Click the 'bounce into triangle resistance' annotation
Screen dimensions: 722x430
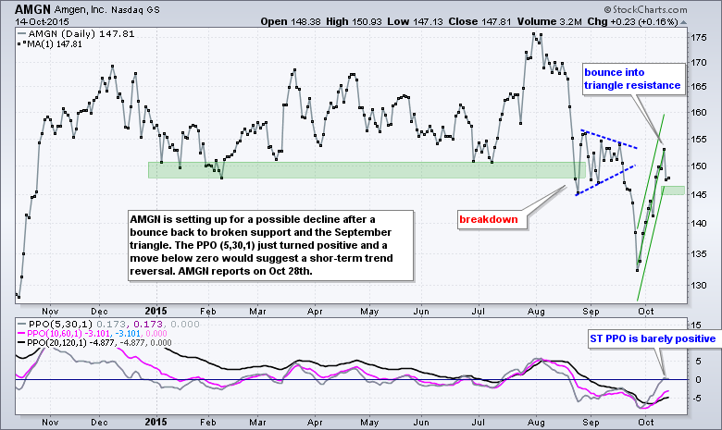[632, 79]
